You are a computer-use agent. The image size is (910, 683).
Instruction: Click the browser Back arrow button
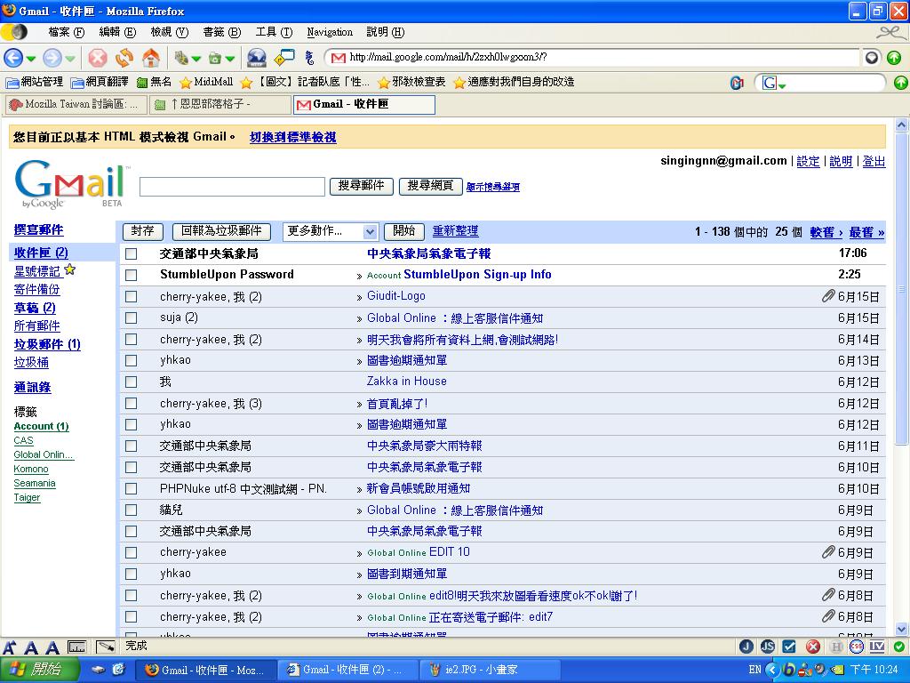click(x=12, y=58)
